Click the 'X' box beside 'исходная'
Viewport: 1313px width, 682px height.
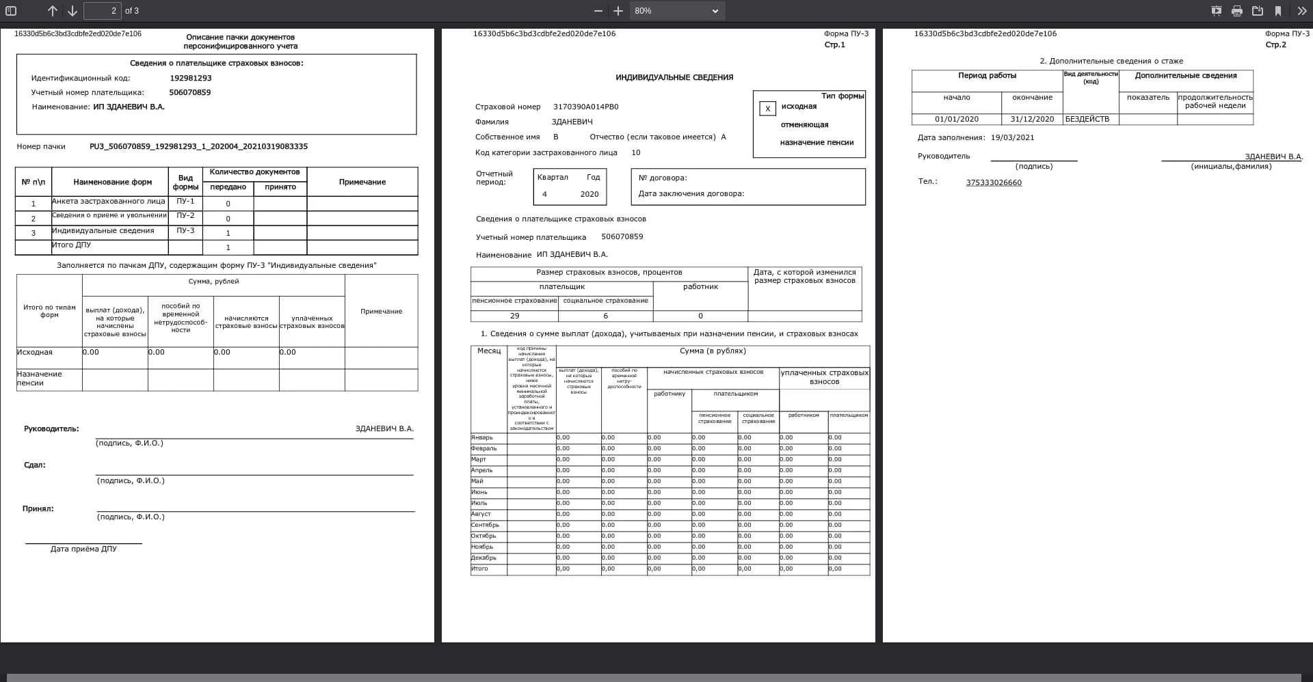click(x=767, y=109)
